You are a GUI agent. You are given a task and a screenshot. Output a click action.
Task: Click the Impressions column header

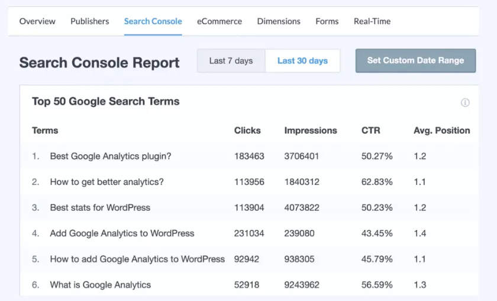pos(311,130)
